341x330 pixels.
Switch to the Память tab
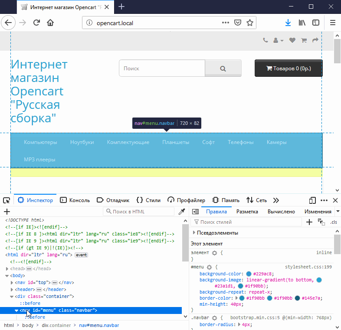point(226,200)
